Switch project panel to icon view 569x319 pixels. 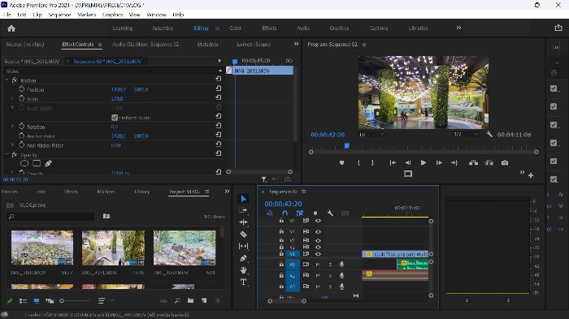click(37, 301)
